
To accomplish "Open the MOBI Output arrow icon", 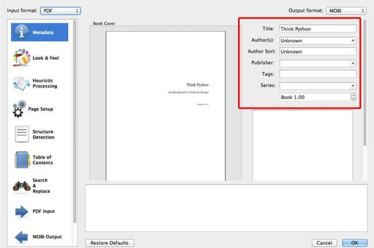I will [x=21, y=237].
